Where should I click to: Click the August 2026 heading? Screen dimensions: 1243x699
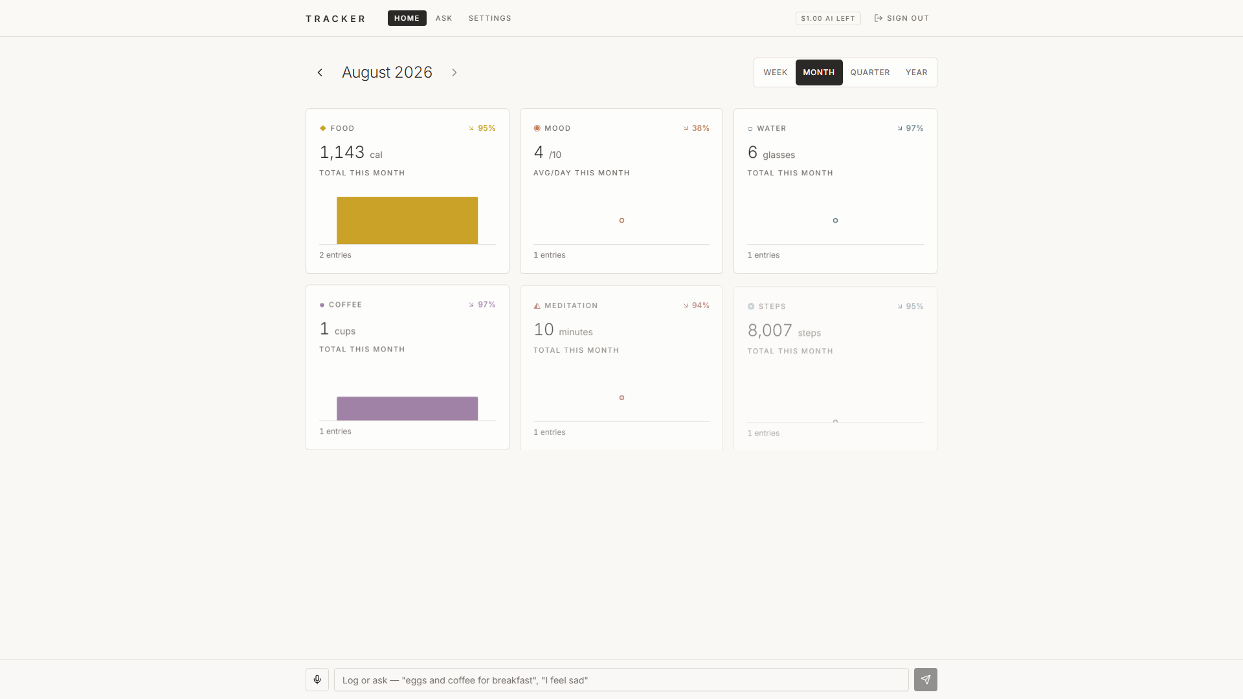coord(387,72)
